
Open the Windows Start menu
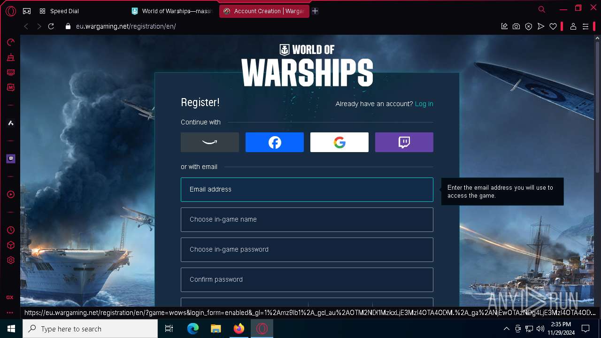click(11, 329)
